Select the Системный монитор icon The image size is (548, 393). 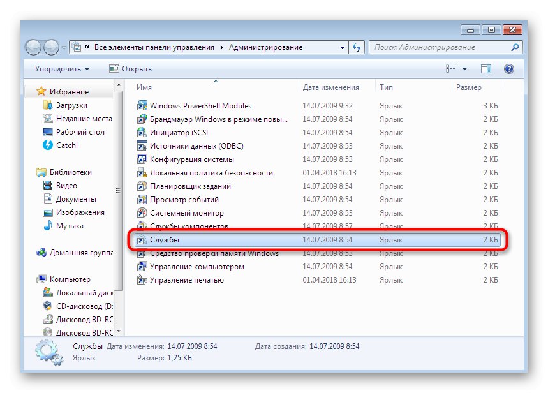[x=142, y=213]
